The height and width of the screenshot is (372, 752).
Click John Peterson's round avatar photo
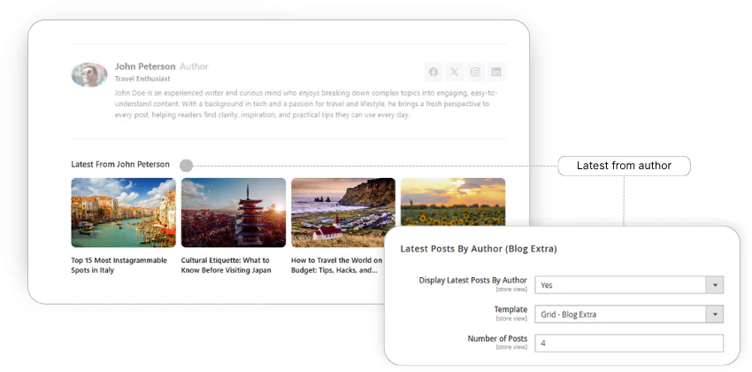[89, 74]
